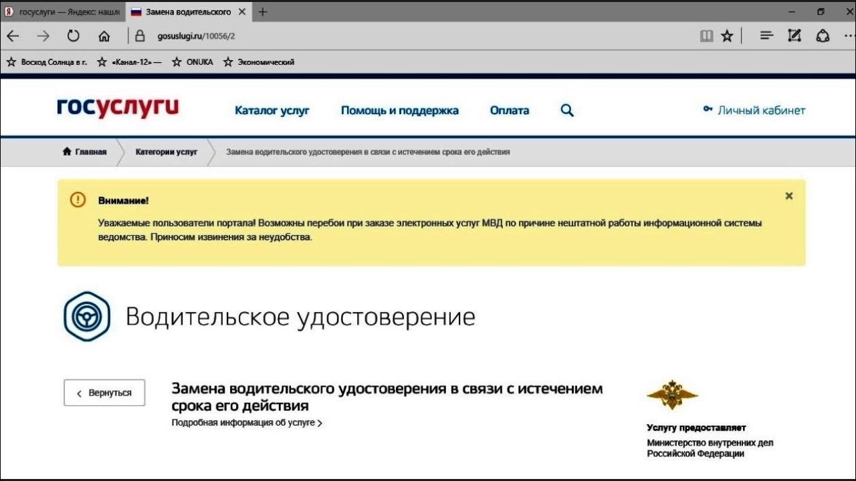
Task: Click Водительское удостоверение heading
Action: coord(300,317)
